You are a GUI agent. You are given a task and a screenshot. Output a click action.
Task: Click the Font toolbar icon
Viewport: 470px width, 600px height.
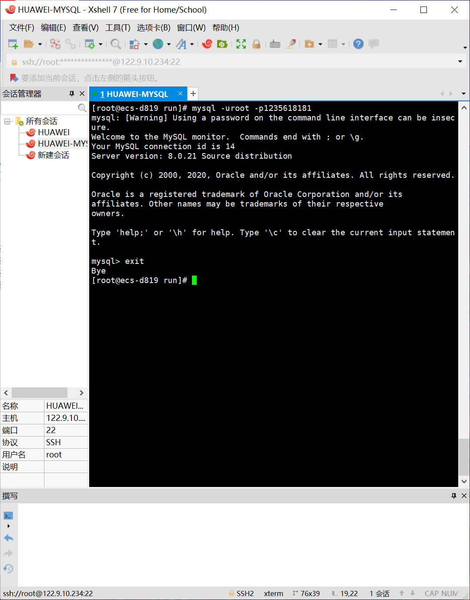coord(181,44)
